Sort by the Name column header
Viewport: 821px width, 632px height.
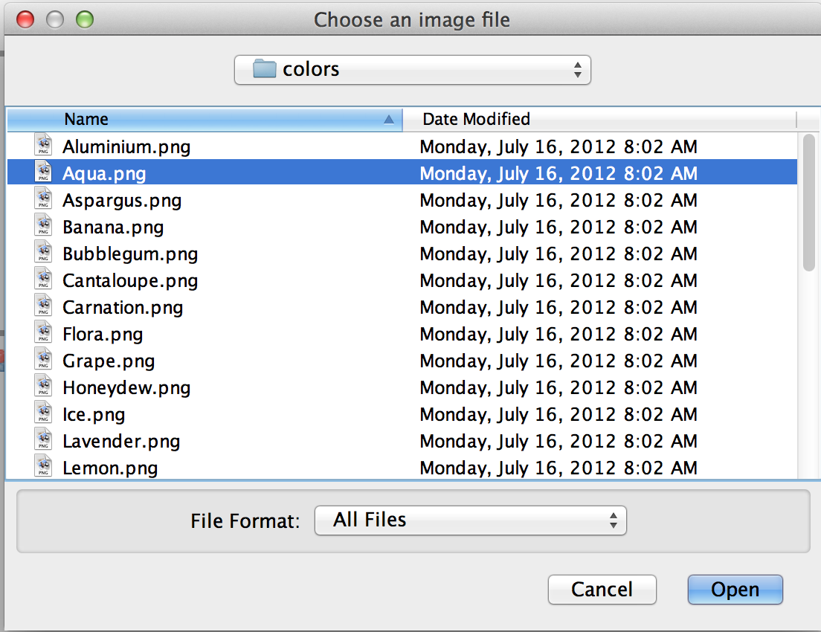(205, 119)
